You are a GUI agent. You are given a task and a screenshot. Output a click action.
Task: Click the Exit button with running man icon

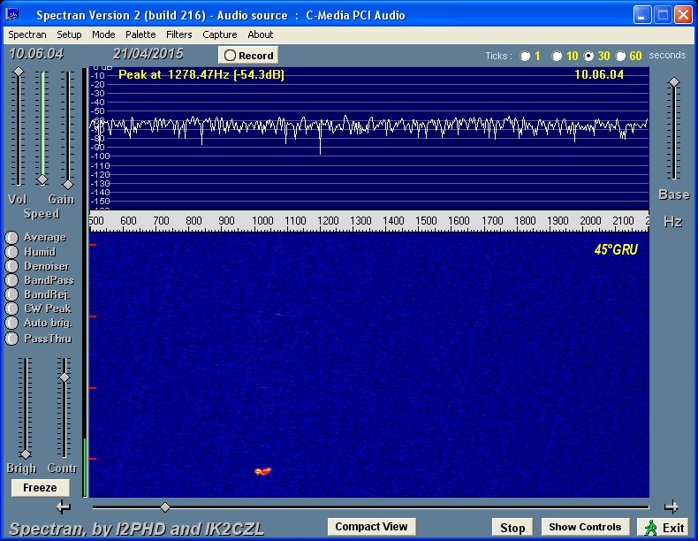(x=664, y=528)
